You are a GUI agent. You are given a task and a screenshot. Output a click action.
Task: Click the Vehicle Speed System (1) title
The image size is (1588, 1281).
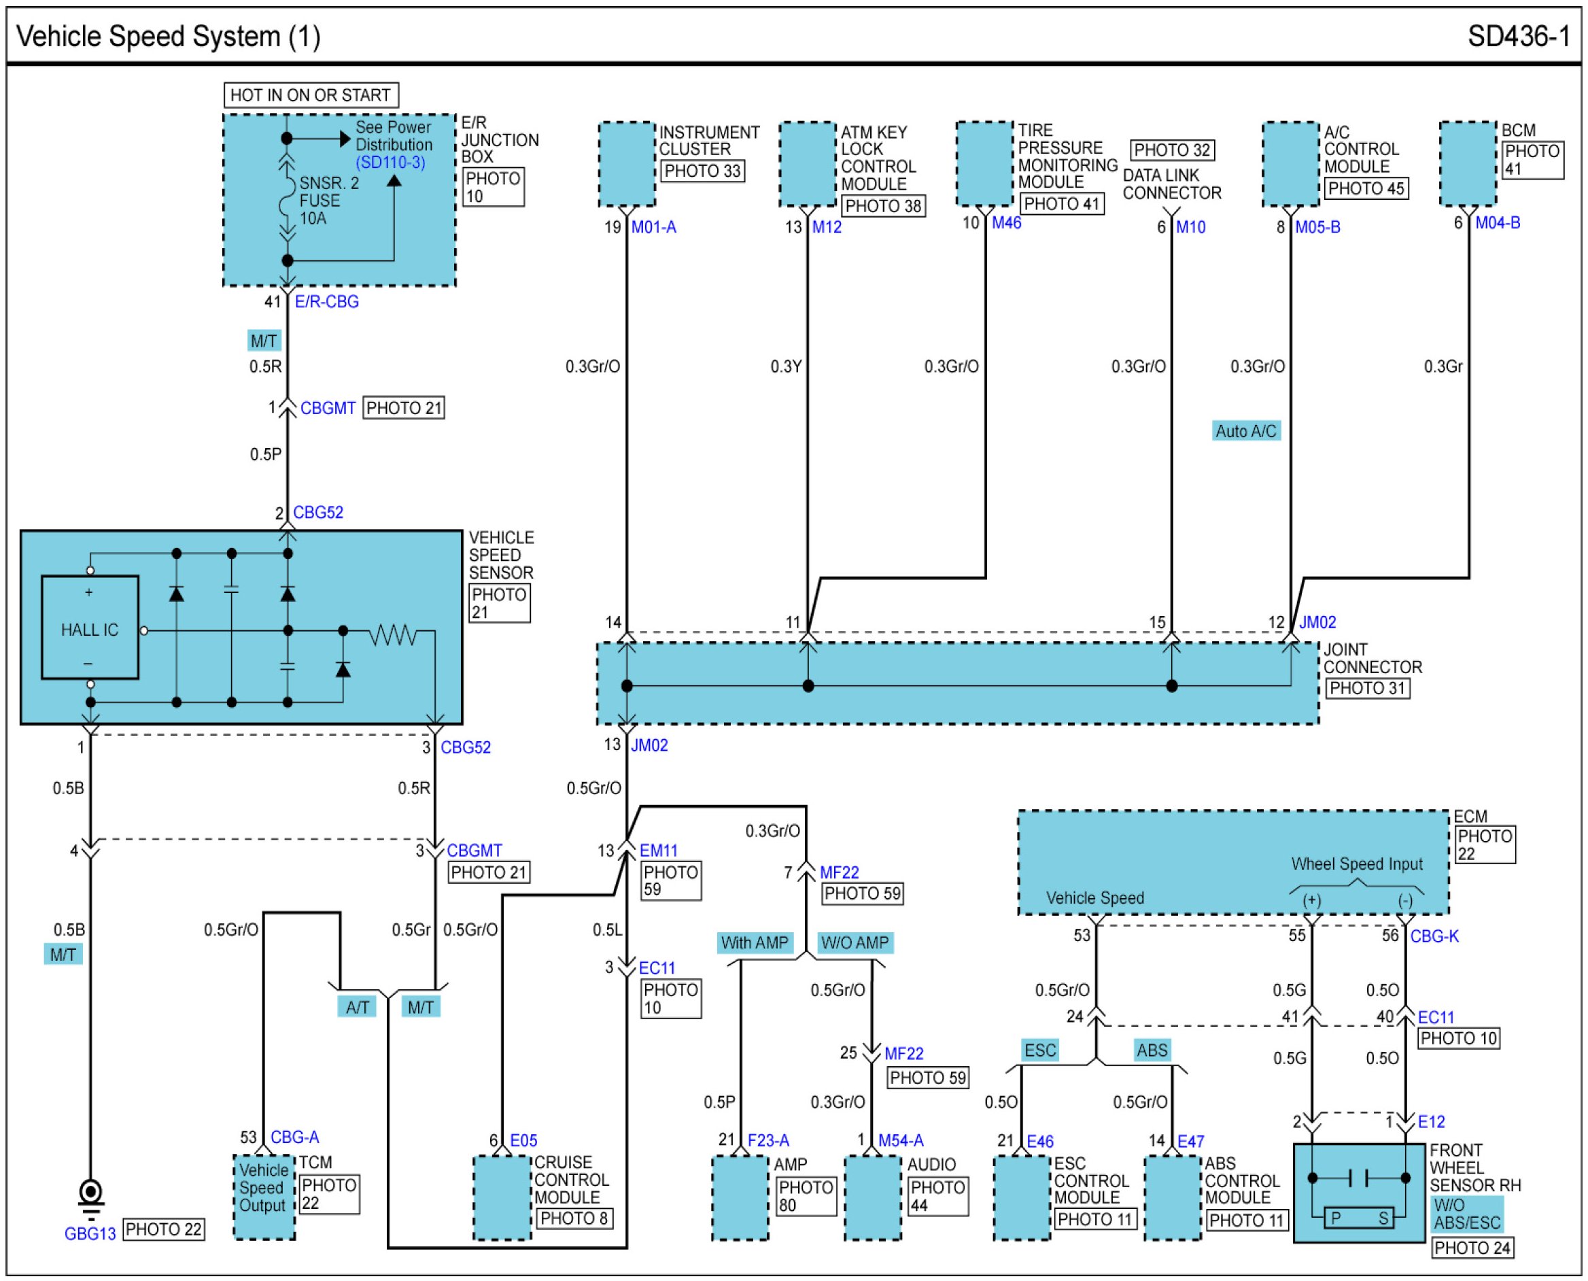(168, 36)
